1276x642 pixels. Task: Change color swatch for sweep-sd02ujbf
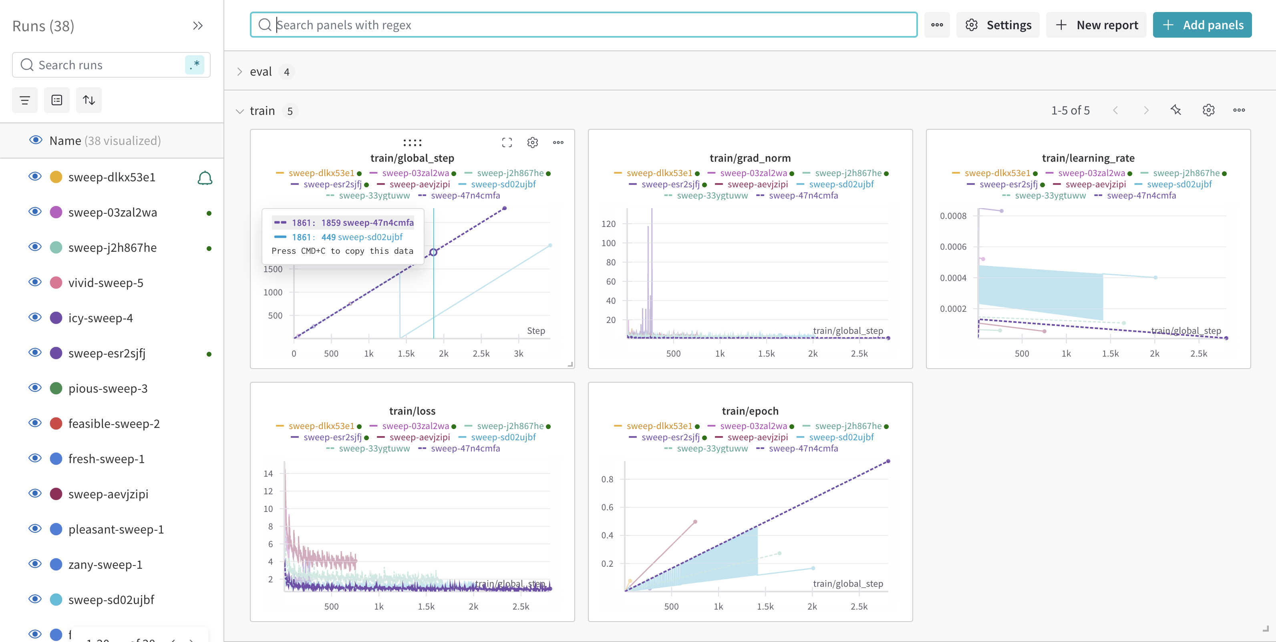tap(56, 600)
